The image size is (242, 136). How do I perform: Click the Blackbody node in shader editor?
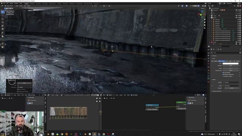pos(152,107)
